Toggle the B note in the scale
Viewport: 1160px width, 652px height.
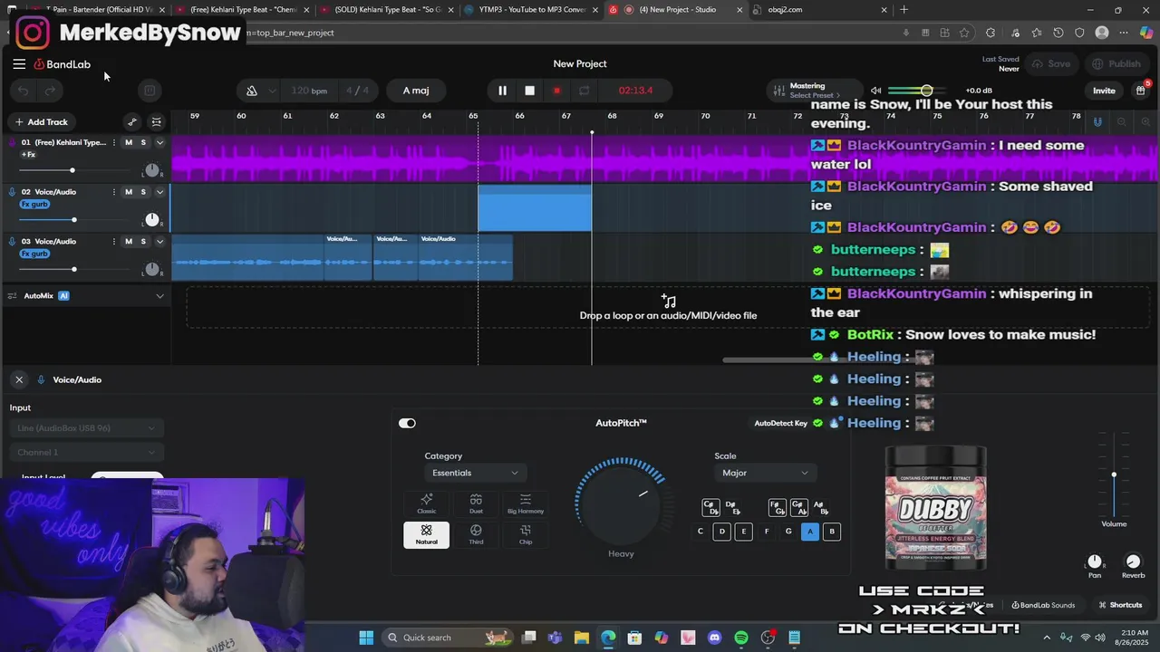[832, 532]
